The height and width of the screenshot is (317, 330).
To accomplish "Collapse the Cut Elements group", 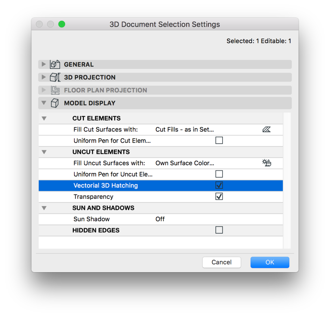I will (x=44, y=118).
